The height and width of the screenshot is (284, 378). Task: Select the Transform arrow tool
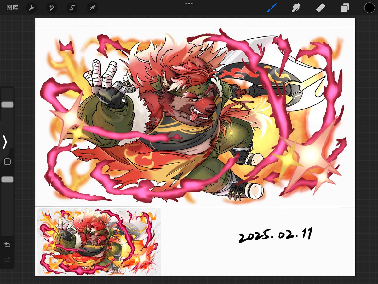point(92,8)
